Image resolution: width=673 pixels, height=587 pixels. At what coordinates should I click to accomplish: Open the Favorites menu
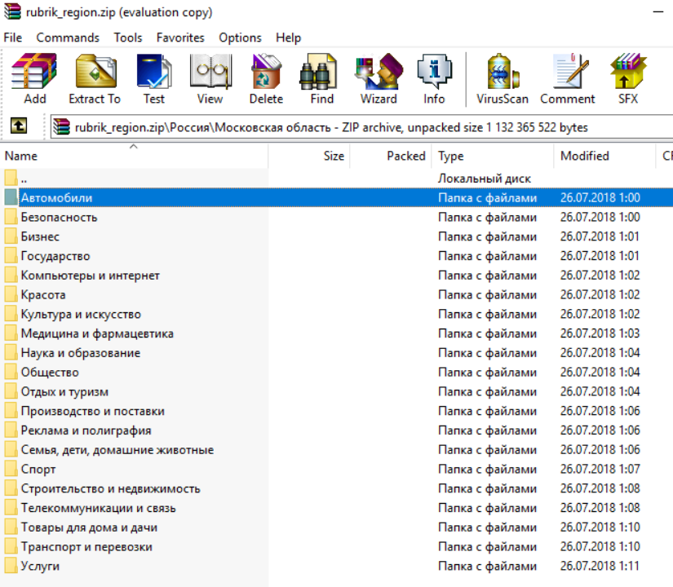180,38
